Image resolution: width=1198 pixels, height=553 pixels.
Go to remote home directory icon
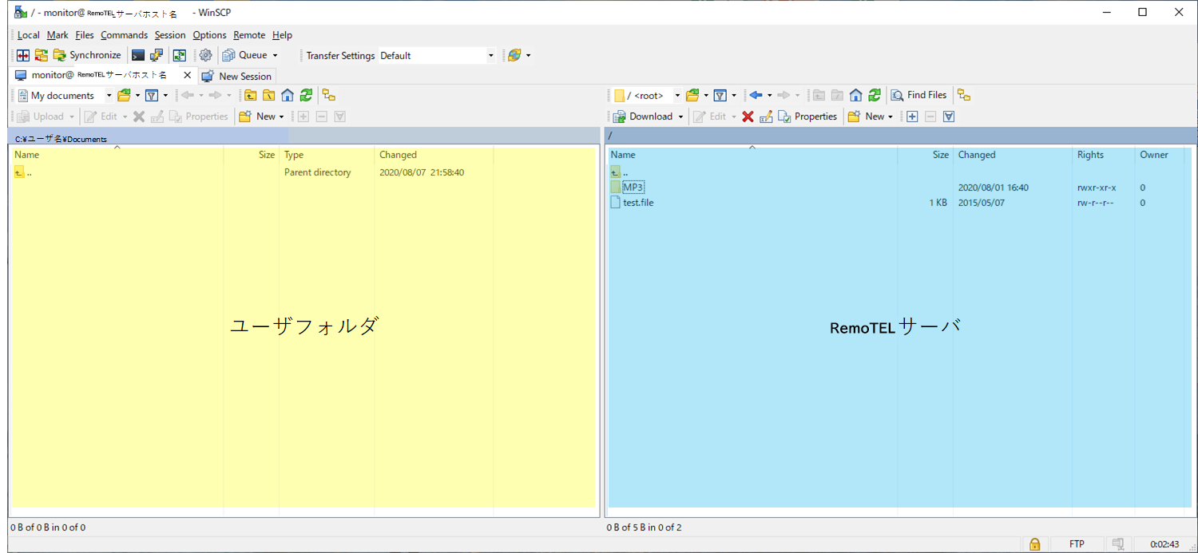pos(855,95)
